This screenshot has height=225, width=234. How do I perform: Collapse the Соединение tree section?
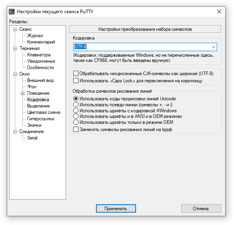[x=15, y=131]
